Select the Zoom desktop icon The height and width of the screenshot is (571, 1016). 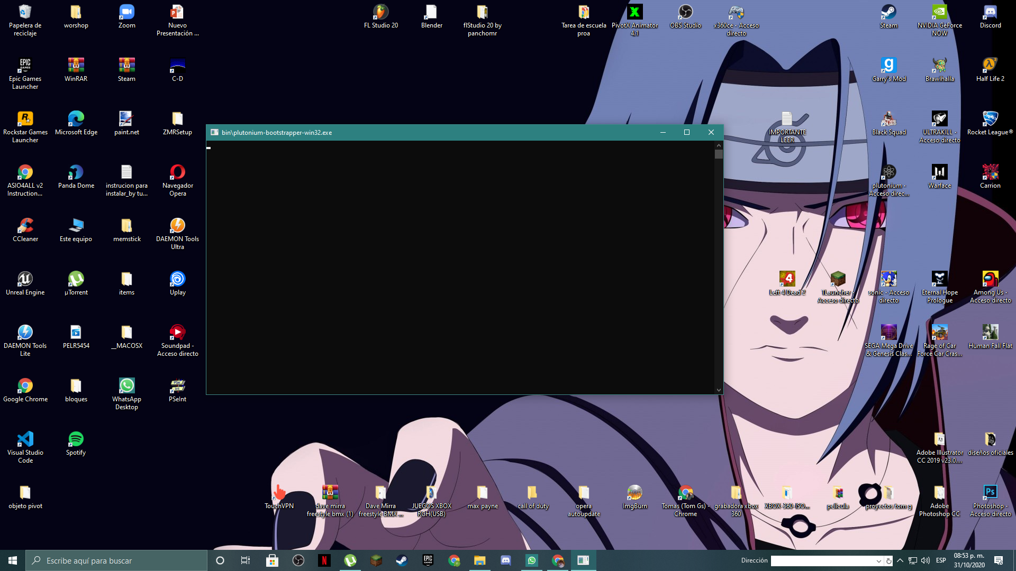click(x=126, y=16)
